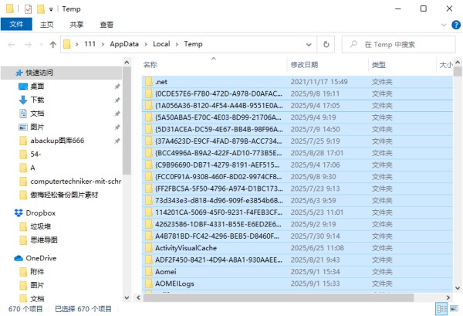Sort by the 修改日期 column header
The image size is (463, 316).
tap(328, 65)
